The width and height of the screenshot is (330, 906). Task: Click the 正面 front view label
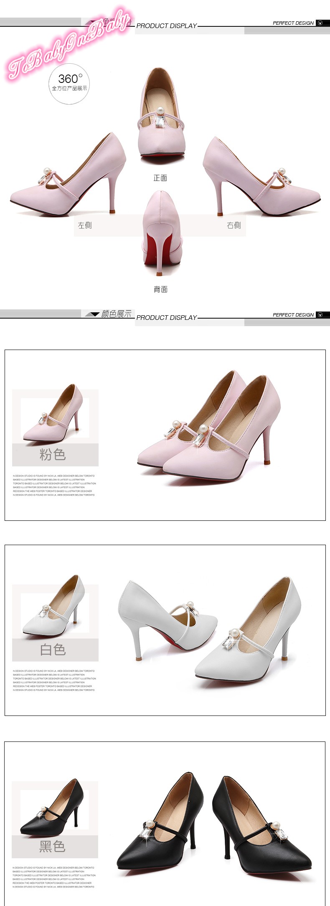click(x=160, y=178)
